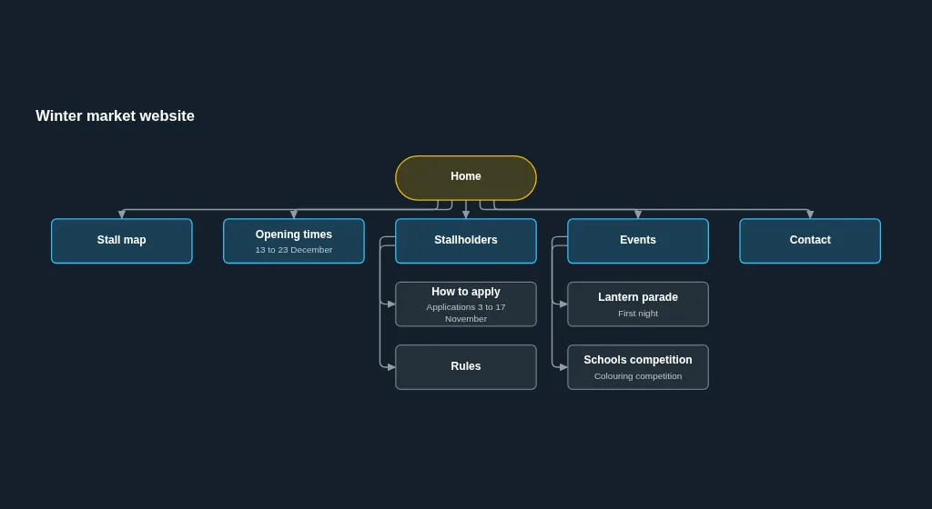Click the arrowhead pointing into Lantern parade
The image size is (932, 509).
(562, 304)
